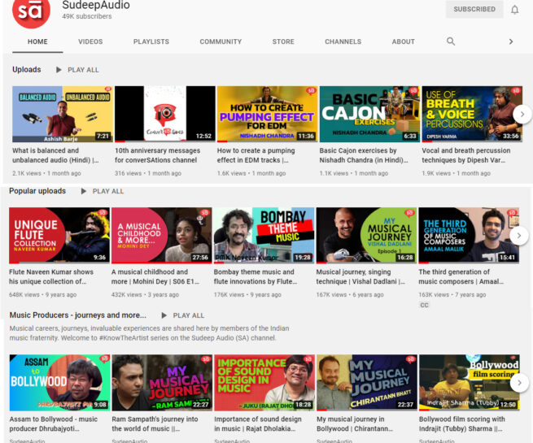Viewport: 533px width, 443px height.
Task: Open the About tab
Action: pos(403,41)
